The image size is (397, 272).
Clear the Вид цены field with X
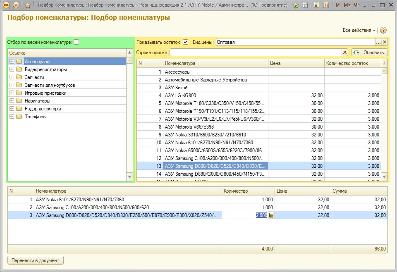[385, 42]
